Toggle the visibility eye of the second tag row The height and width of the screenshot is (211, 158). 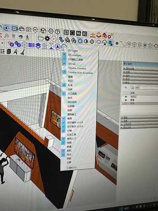pyautogui.click(x=126, y=100)
